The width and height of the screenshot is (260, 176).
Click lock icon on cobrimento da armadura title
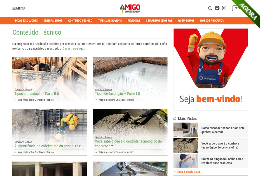coord(80,146)
